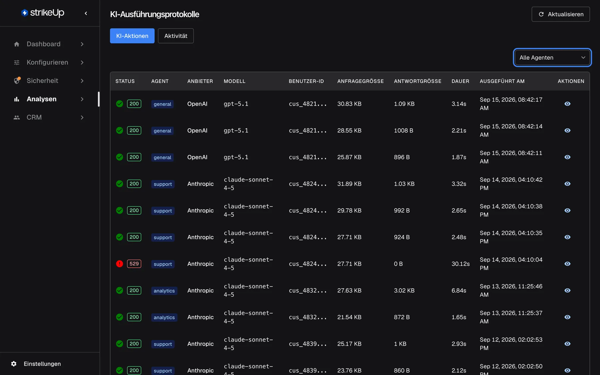Switch to the Aktivität tab
This screenshot has width=600, height=375.
coord(176,36)
